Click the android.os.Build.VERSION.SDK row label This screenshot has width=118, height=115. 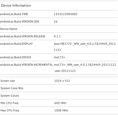point(19,21)
